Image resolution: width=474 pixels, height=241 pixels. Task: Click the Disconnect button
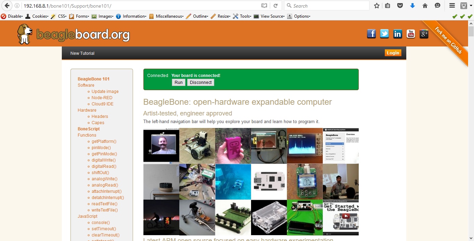coord(201,83)
